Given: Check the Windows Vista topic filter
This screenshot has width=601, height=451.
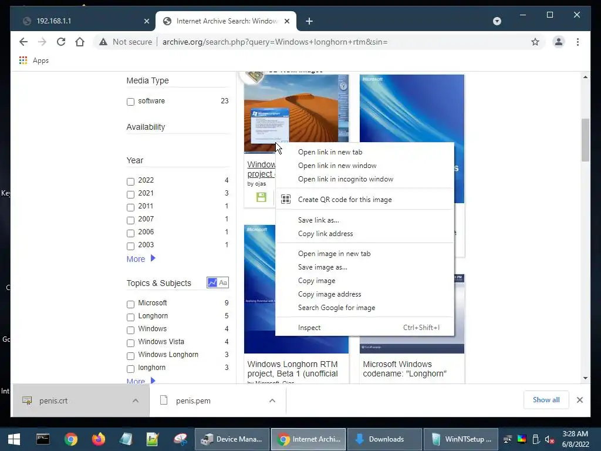Looking at the screenshot, I should click(130, 343).
